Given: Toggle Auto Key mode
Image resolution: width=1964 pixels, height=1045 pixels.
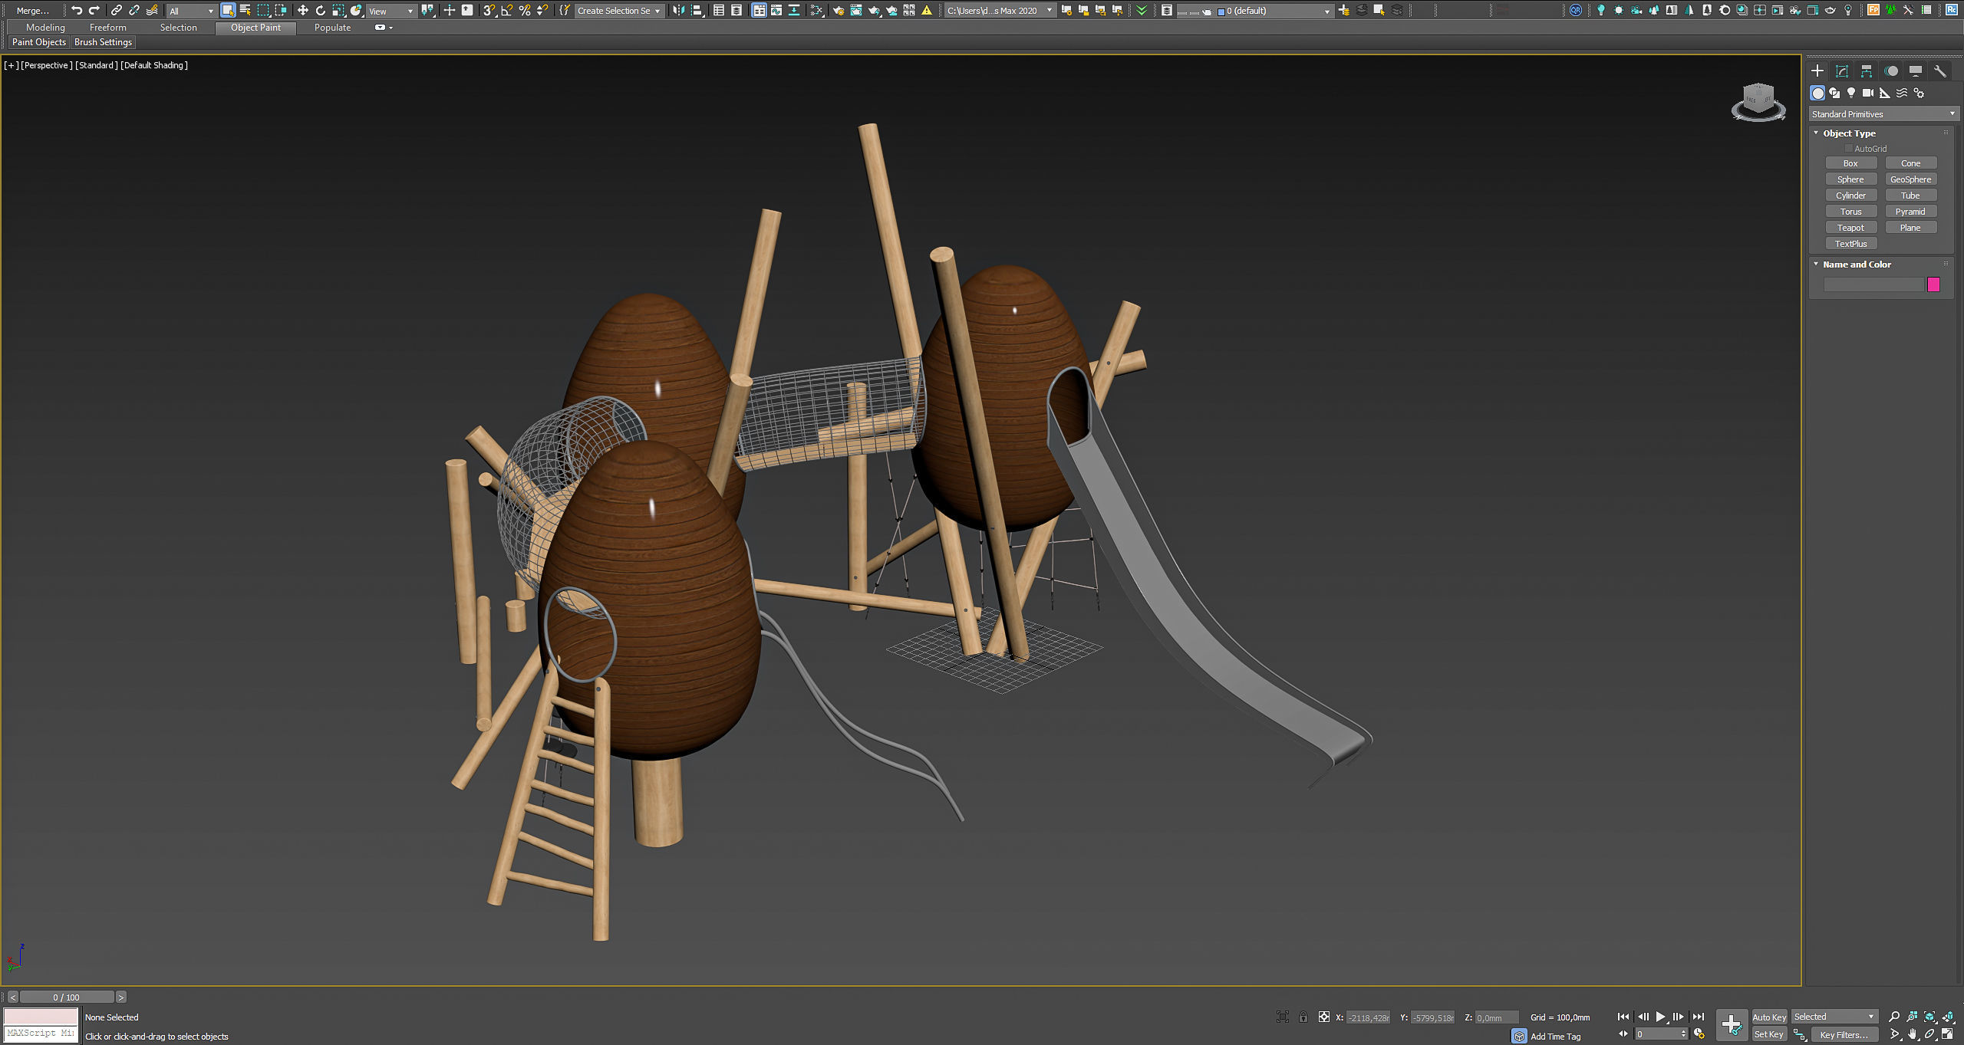Looking at the screenshot, I should point(1769,1017).
